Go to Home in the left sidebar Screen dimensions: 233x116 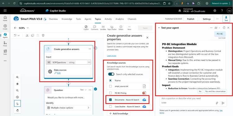[5, 18]
